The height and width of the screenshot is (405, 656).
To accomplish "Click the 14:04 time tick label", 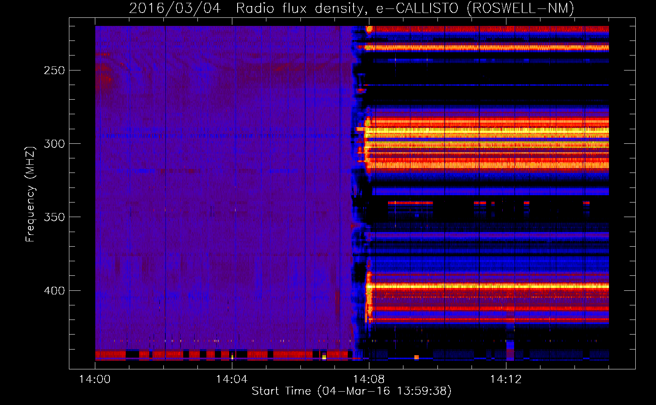I will [232, 379].
